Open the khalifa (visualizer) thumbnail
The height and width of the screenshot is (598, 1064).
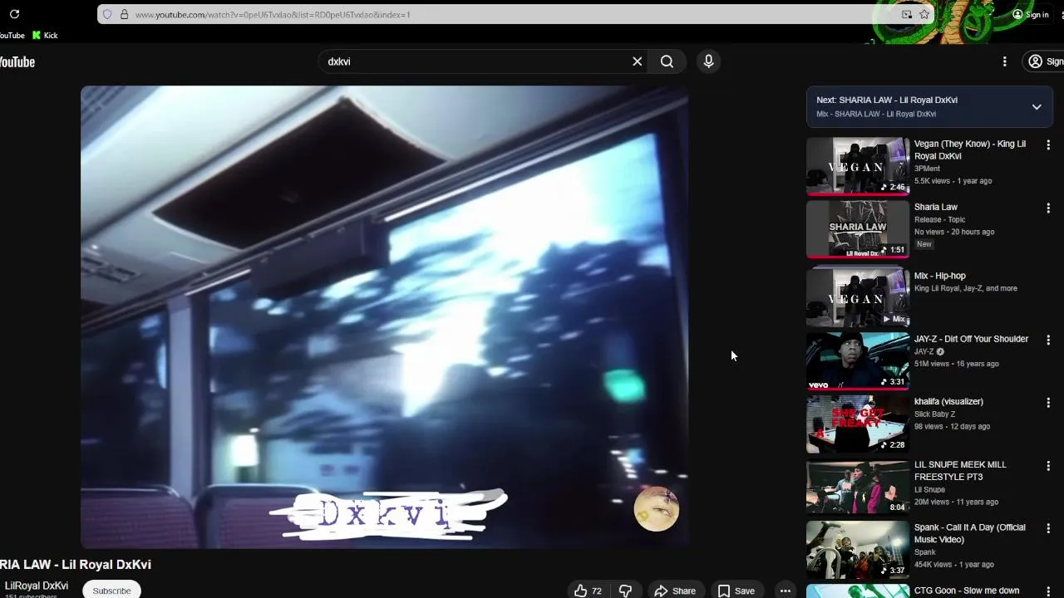(858, 424)
